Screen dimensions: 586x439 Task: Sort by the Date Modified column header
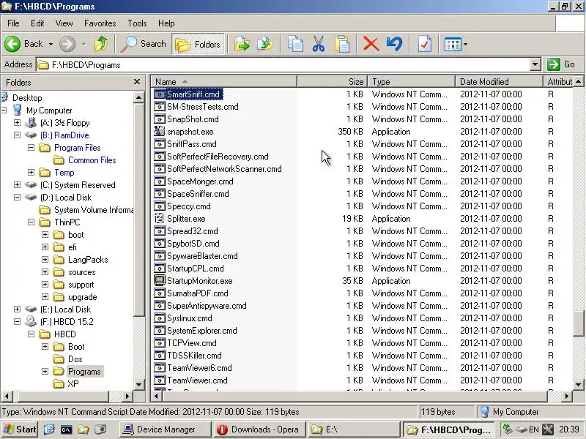(x=499, y=81)
